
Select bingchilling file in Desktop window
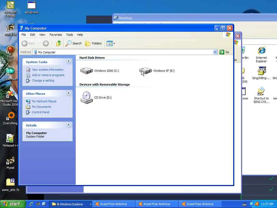tap(262, 73)
